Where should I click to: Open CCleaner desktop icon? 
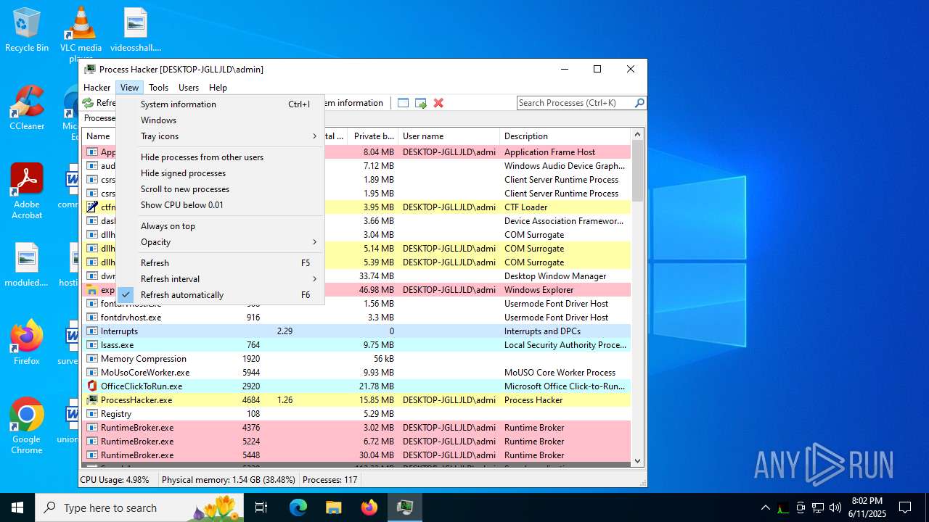[27, 108]
